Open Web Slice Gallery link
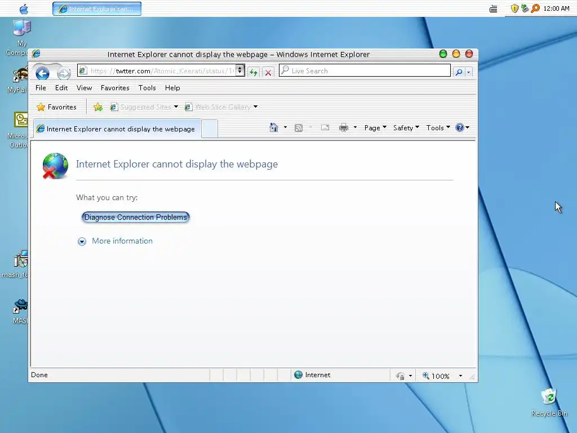Image resolution: width=577 pixels, height=433 pixels. (x=218, y=107)
